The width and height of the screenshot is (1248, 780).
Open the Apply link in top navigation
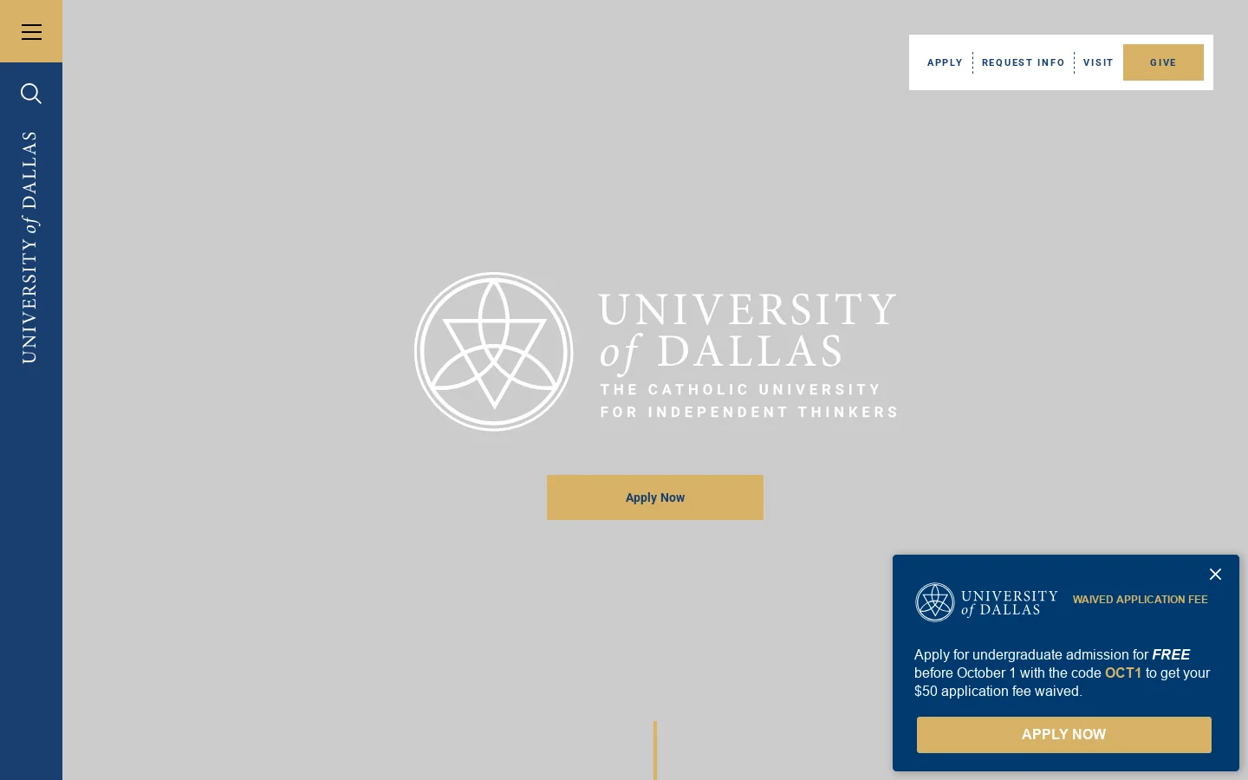945,62
